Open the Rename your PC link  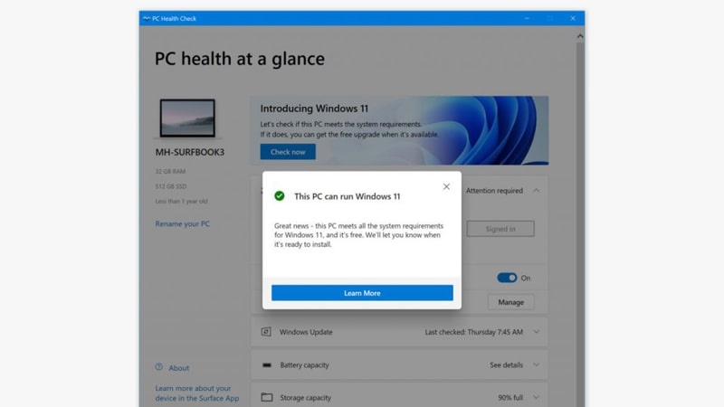(x=183, y=223)
